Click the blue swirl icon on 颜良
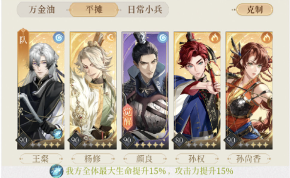The height and width of the screenshot is (178, 290). pyautogui.click(x=163, y=38)
